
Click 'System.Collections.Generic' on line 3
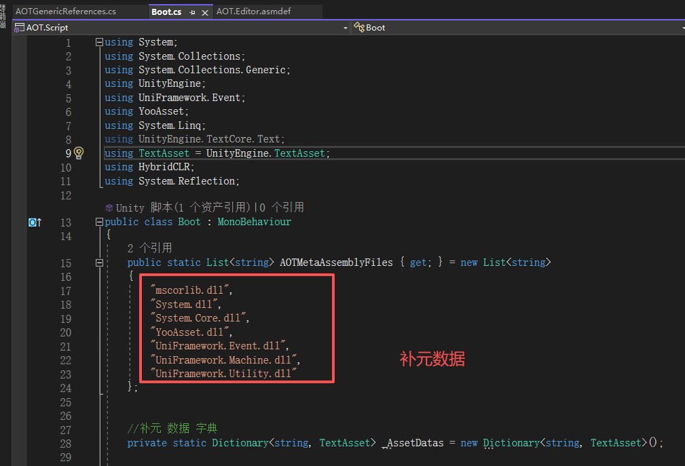tap(212, 69)
